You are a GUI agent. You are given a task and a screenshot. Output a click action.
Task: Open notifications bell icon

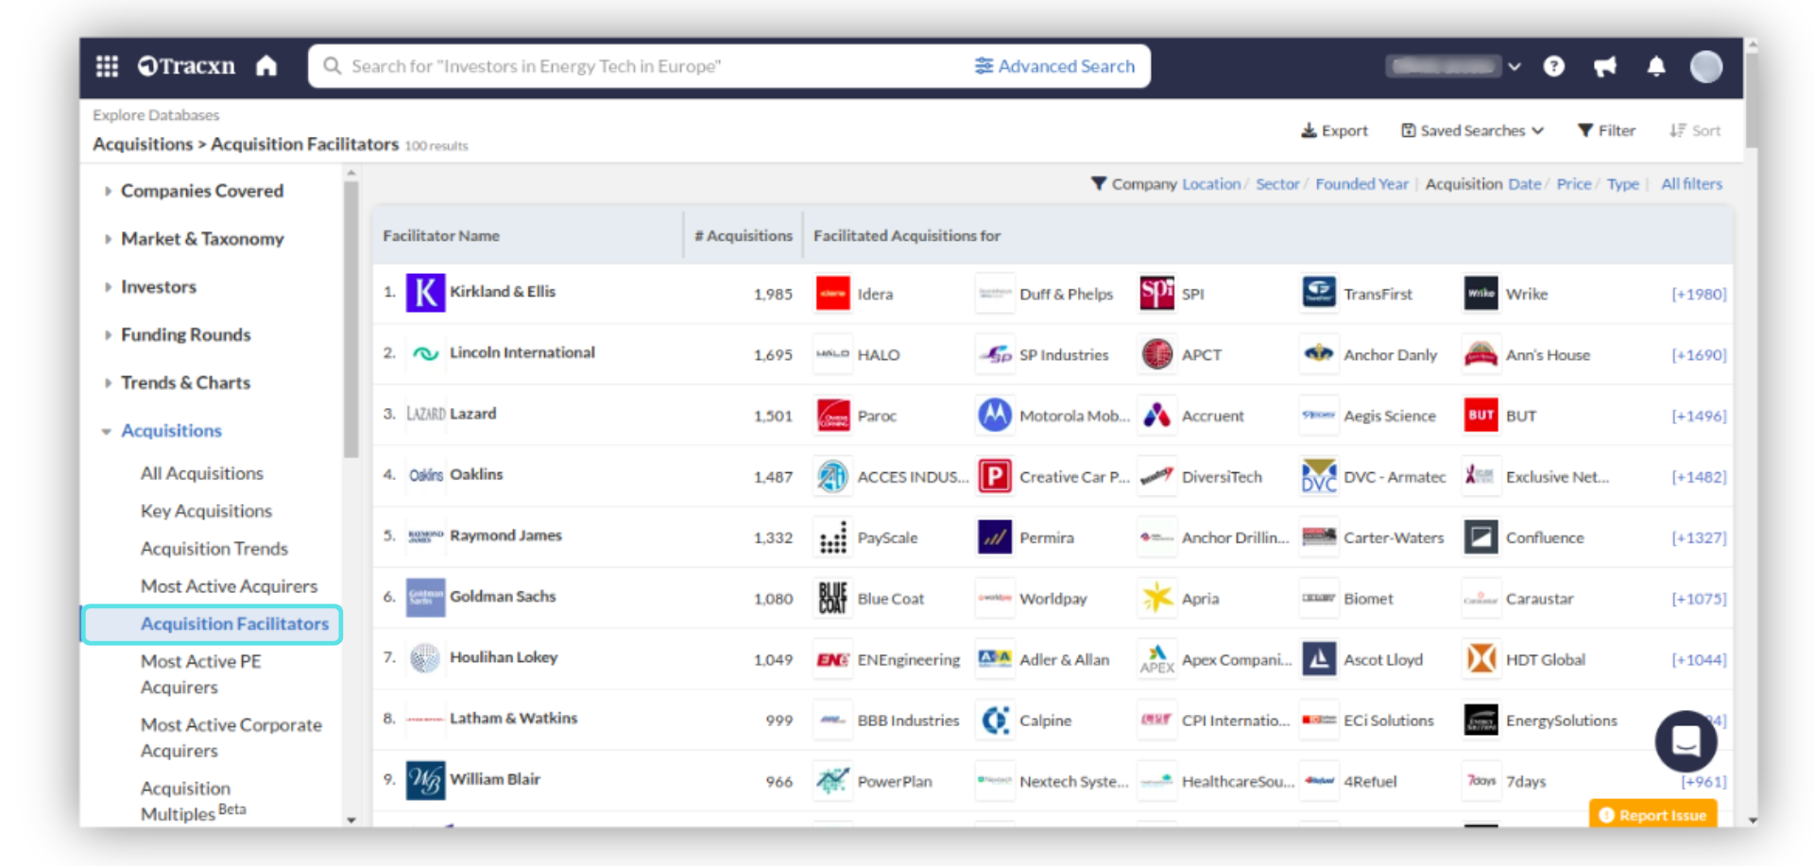tap(1655, 66)
